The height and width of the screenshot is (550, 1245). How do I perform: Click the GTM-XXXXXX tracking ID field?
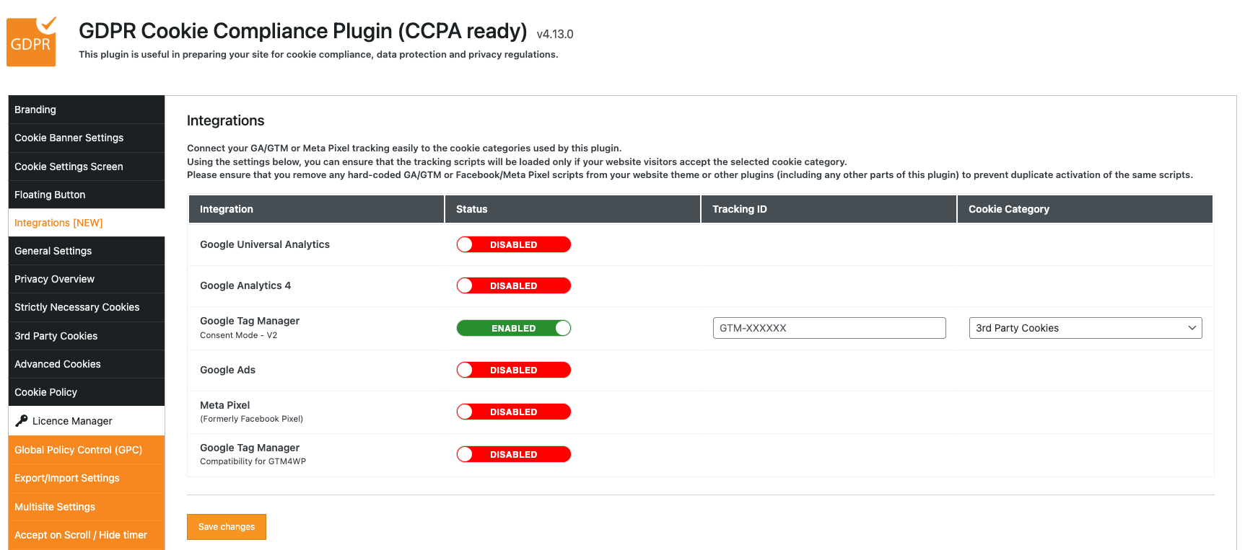pos(829,328)
